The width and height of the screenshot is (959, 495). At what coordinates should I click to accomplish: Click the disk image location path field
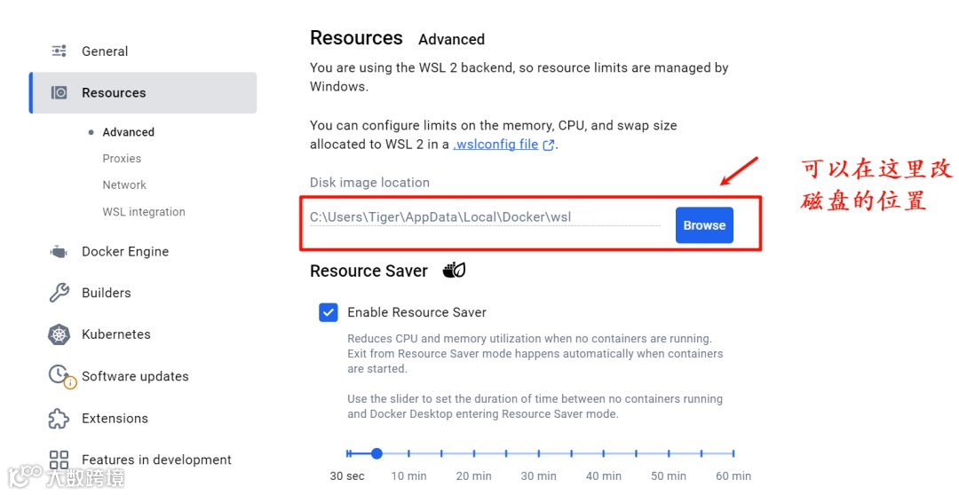click(x=484, y=216)
